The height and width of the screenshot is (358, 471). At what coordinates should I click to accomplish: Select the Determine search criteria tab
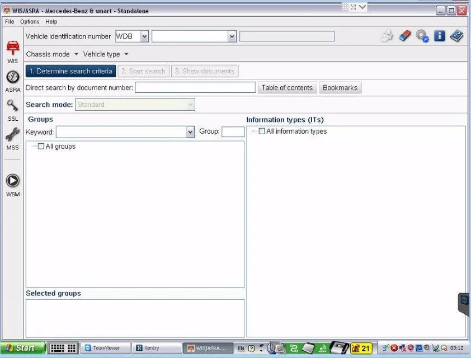coord(71,71)
